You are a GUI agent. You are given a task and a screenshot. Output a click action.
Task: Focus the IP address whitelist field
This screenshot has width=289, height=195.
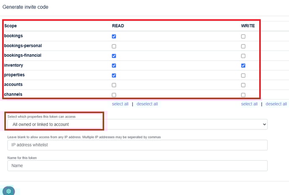pyautogui.click(x=137, y=145)
